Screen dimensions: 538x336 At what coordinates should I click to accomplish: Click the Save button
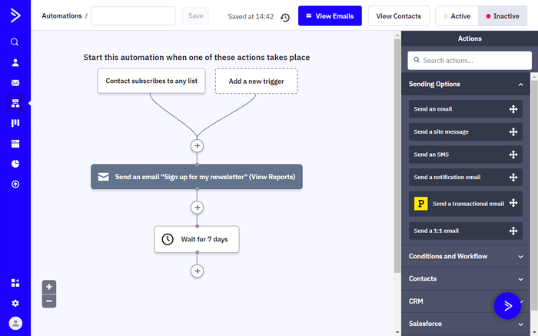(x=195, y=16)
